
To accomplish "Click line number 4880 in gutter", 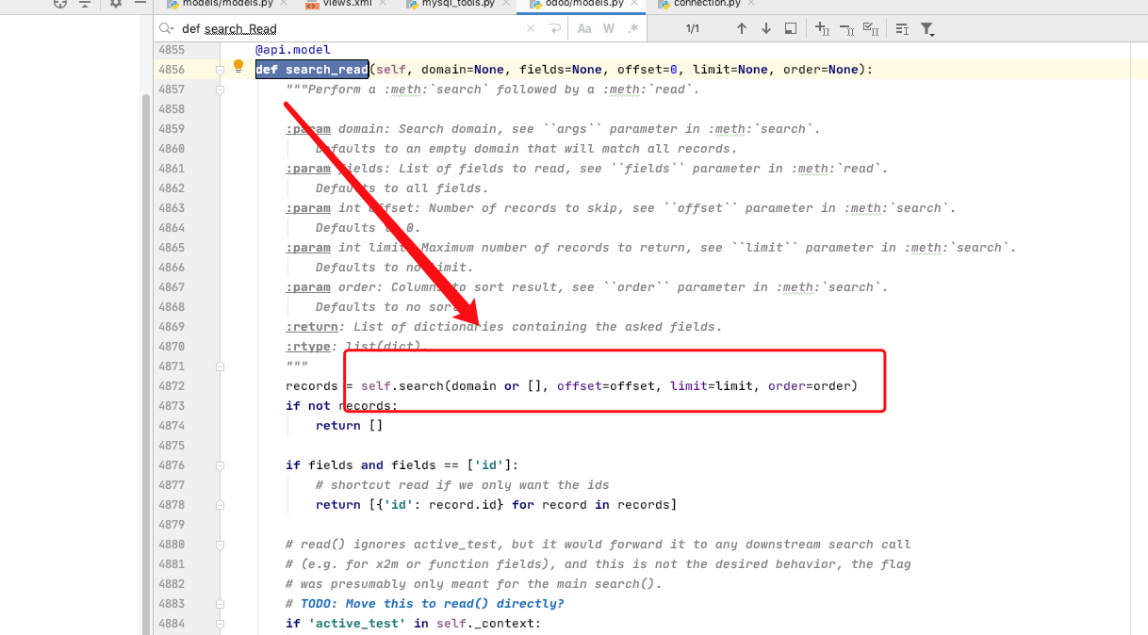I will pos(172,545).
